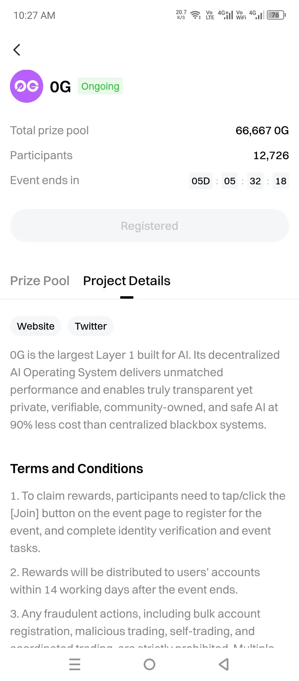Select the Project Details tab
This screenshot has height=681, width=299.
[127, 281]
